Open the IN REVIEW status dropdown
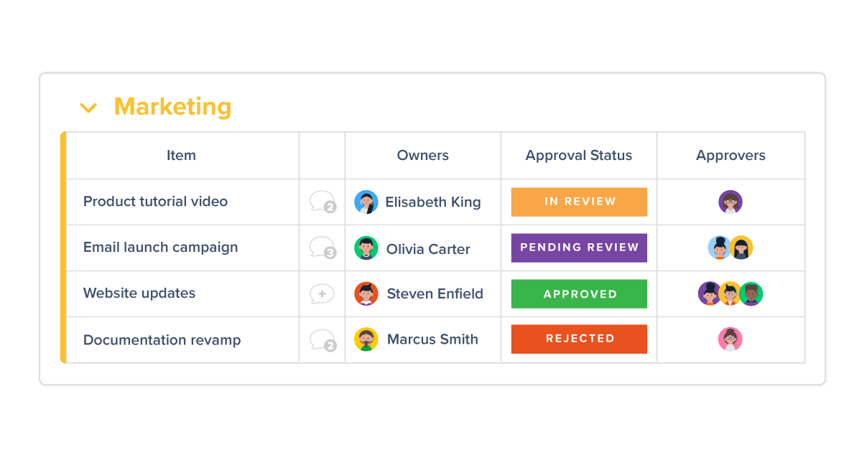This screenshot has height=452, width=862. 579,202
